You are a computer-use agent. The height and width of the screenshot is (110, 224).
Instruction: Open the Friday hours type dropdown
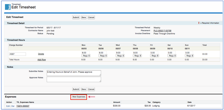pos(154,56)
